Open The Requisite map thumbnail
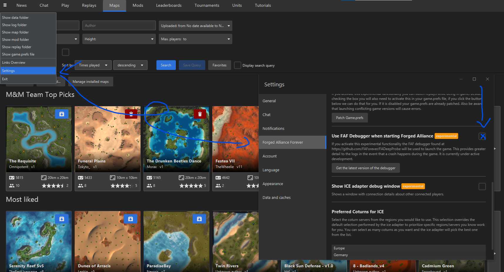Viewport: 504px width, 272px height. coord(39,139)
